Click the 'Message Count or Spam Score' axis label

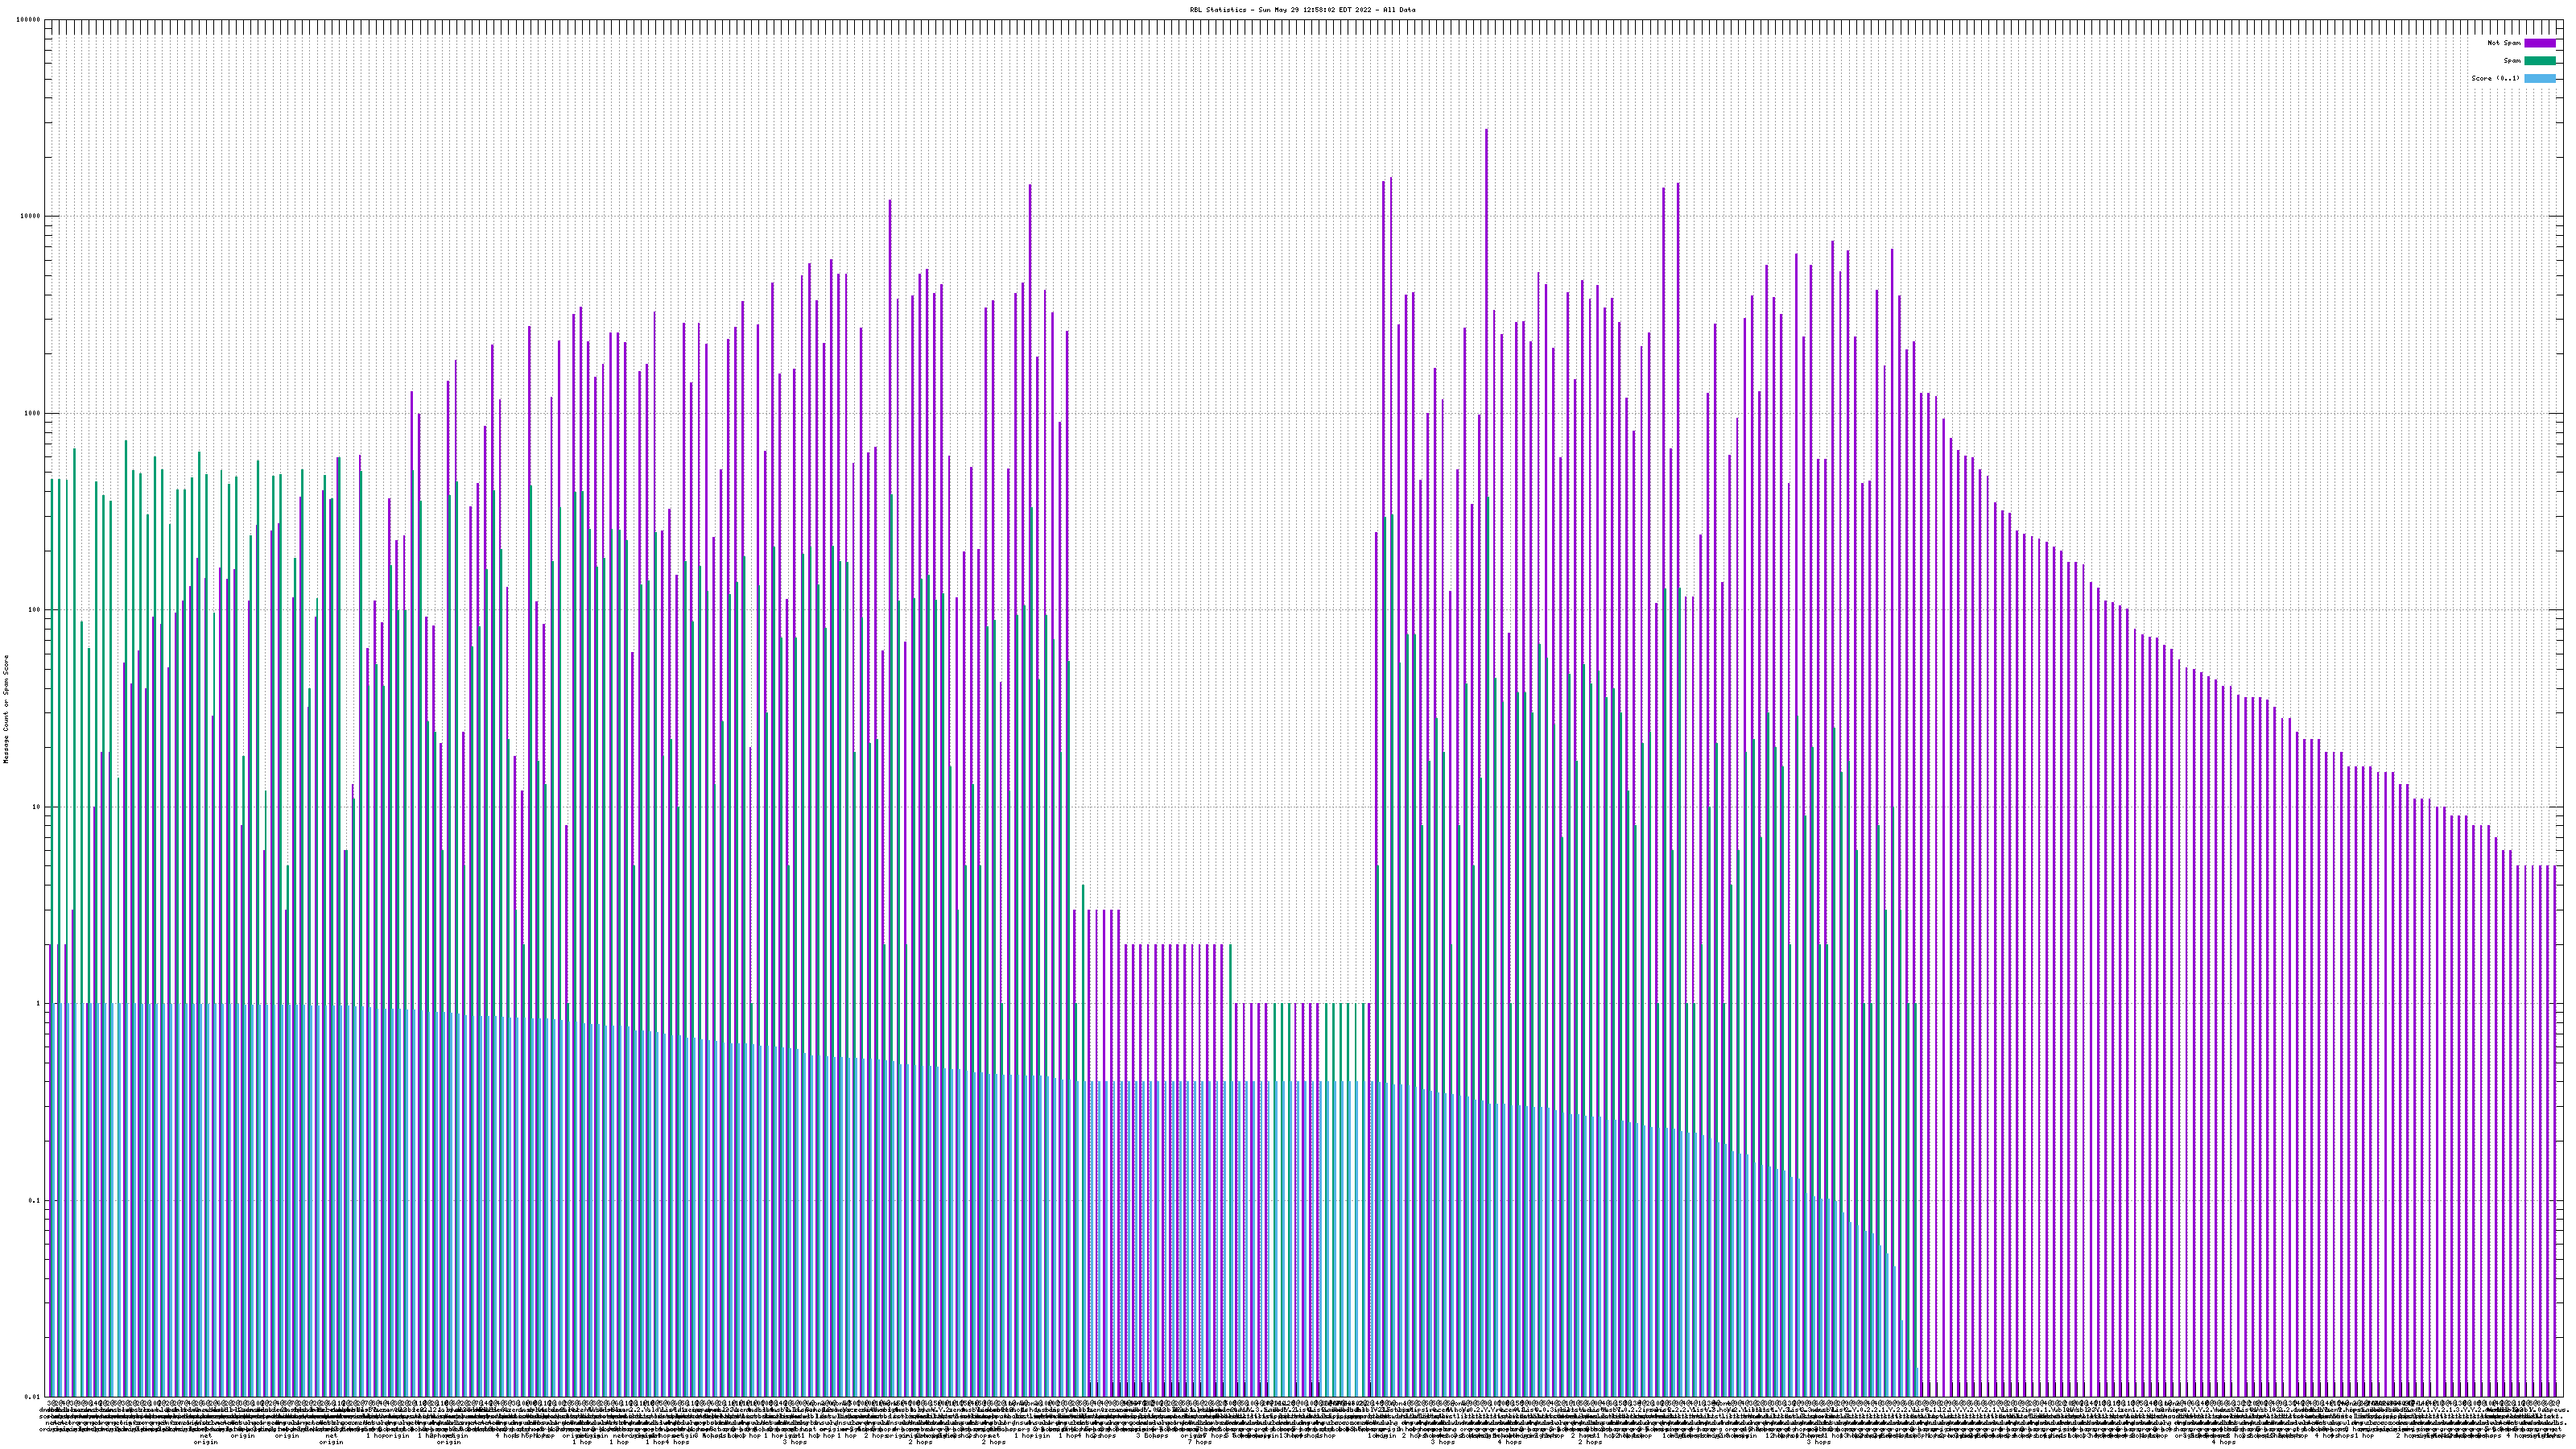coord(6,709)
